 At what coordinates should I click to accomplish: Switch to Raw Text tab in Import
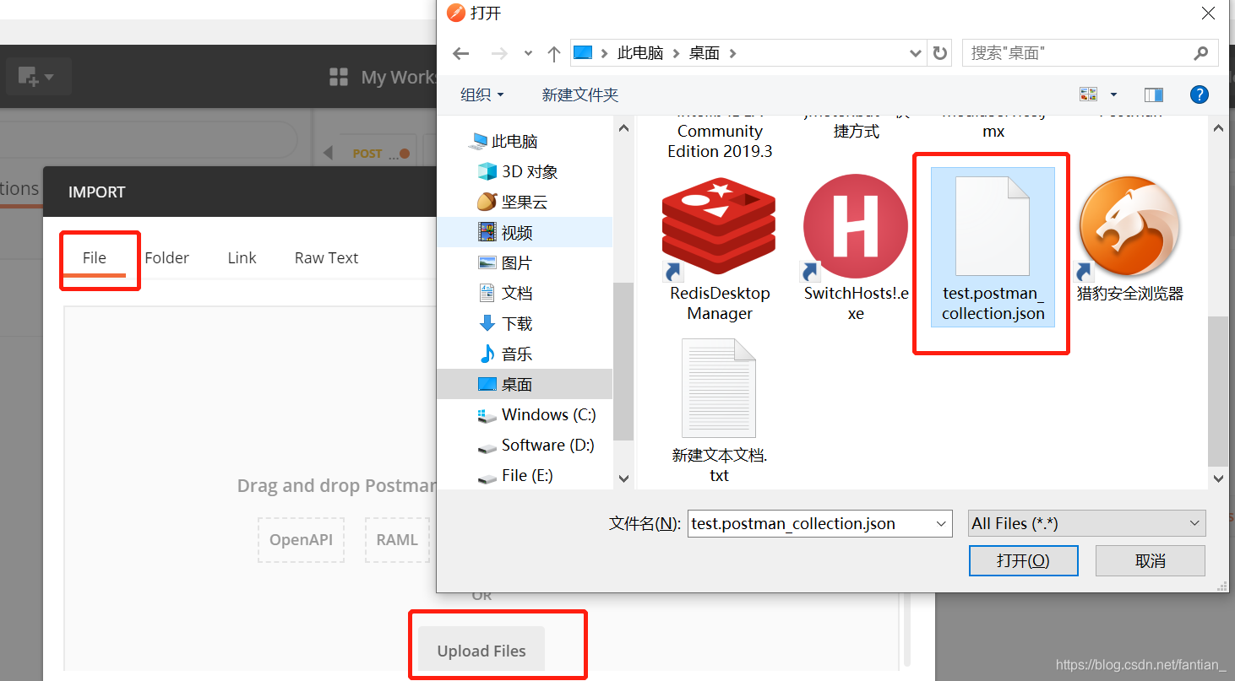(x=326, y=257)
